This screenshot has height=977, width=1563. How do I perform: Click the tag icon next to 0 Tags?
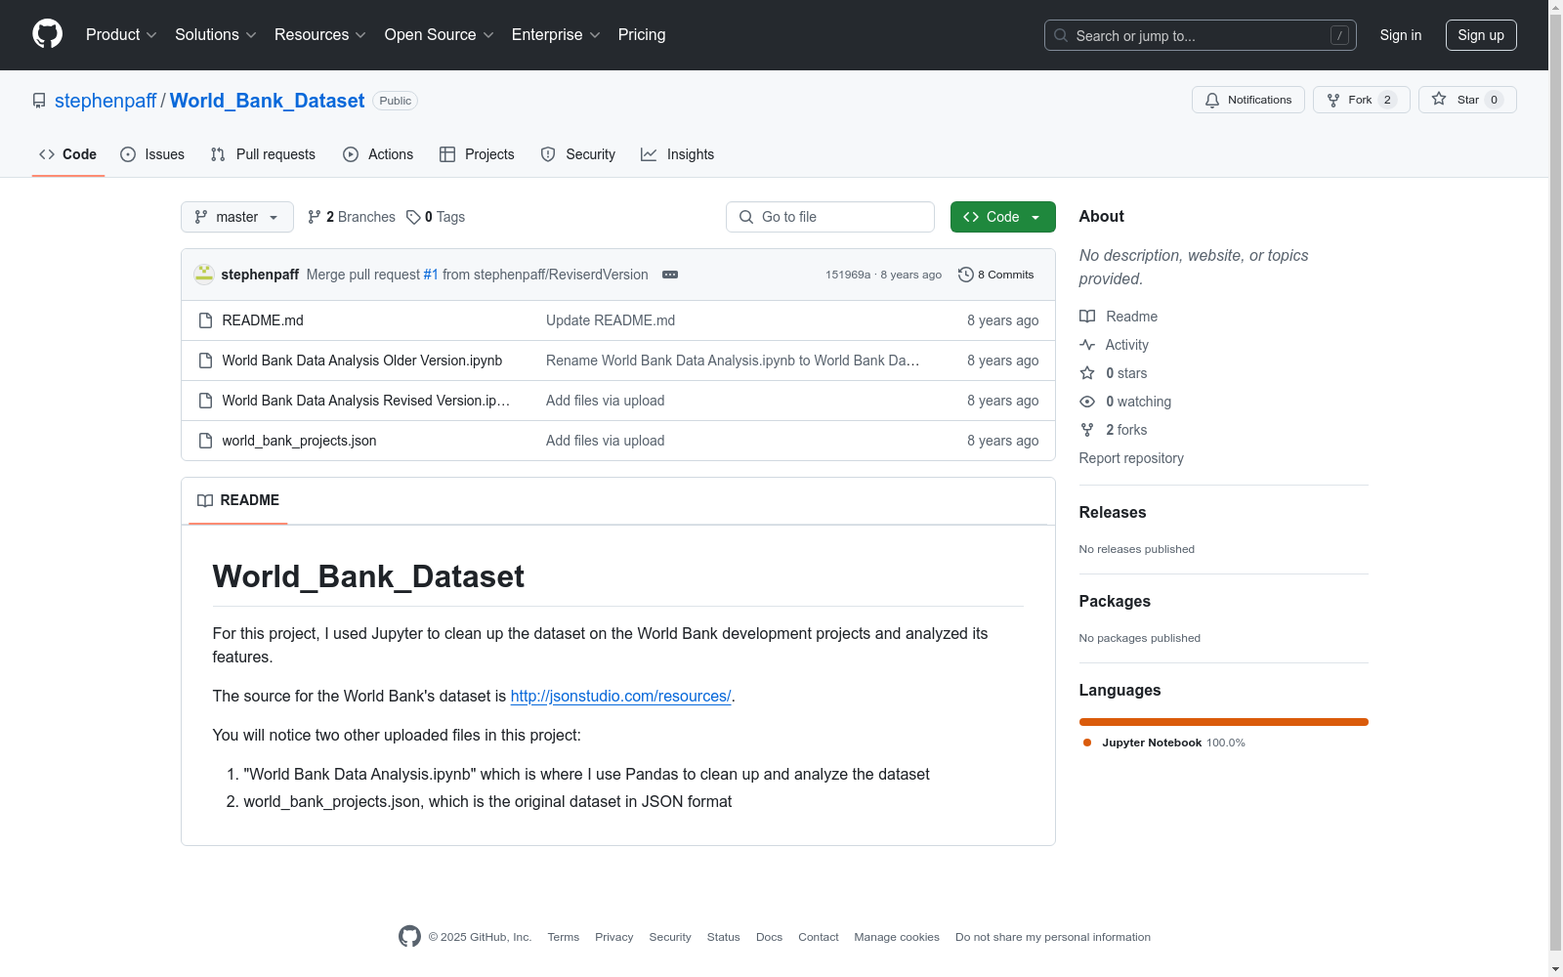[413, 217]
